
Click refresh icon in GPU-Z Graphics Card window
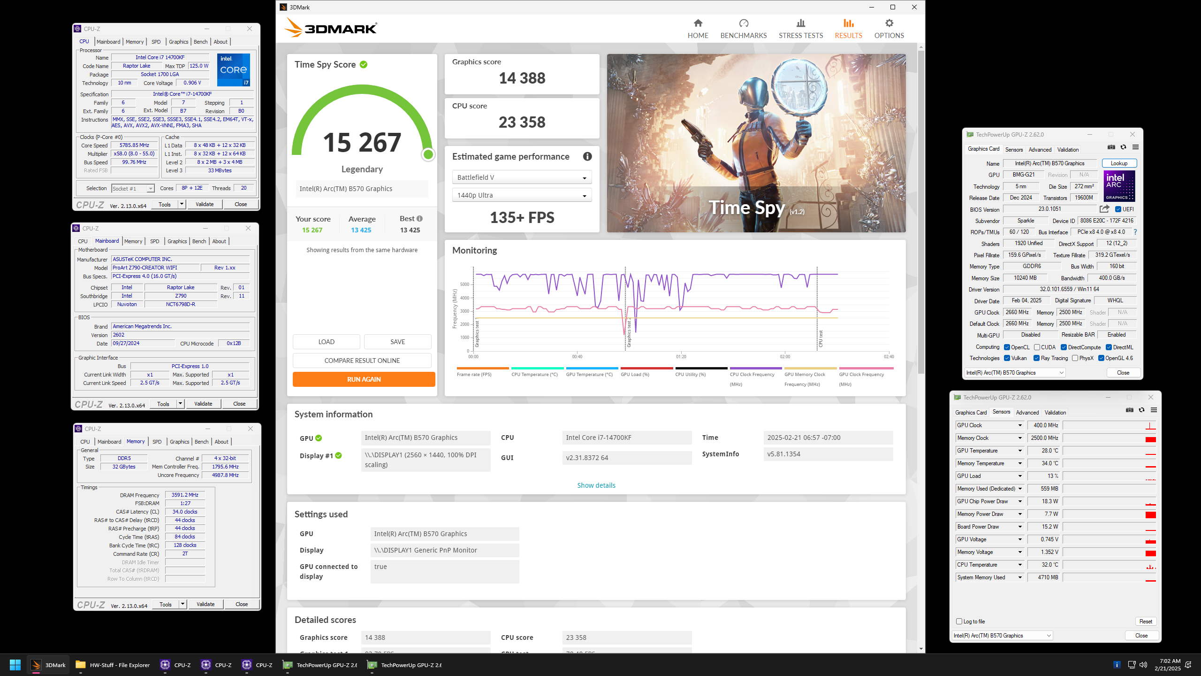(x=1123, y=147)
